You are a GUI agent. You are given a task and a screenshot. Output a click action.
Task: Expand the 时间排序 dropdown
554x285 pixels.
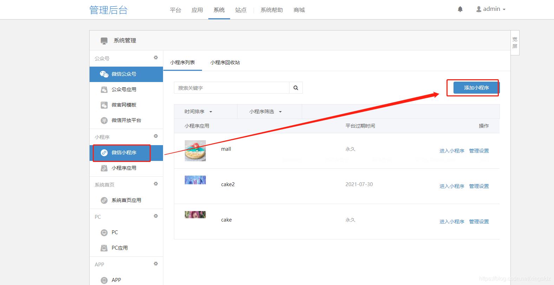(x=198, y=111)
